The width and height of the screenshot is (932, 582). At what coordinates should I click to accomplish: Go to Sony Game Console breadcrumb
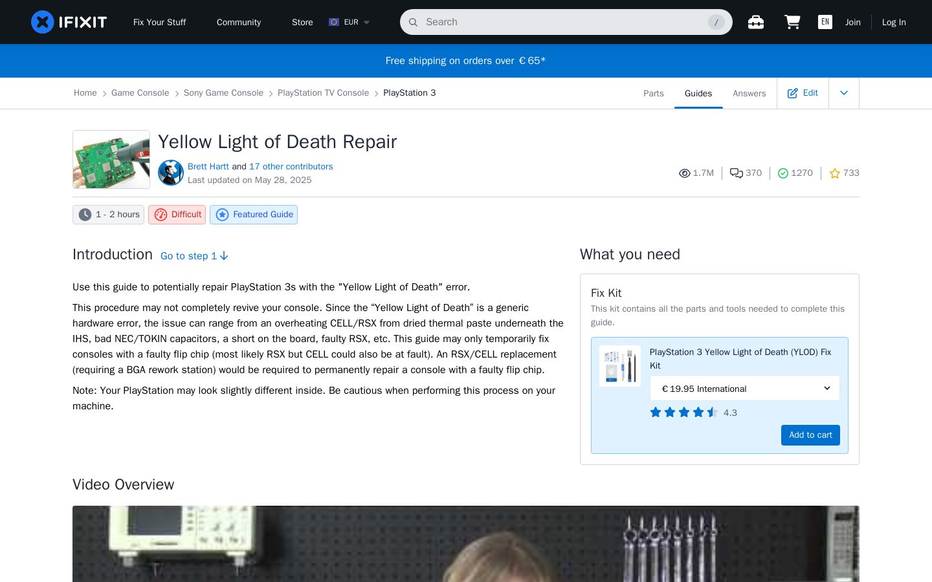coord(223,93)
